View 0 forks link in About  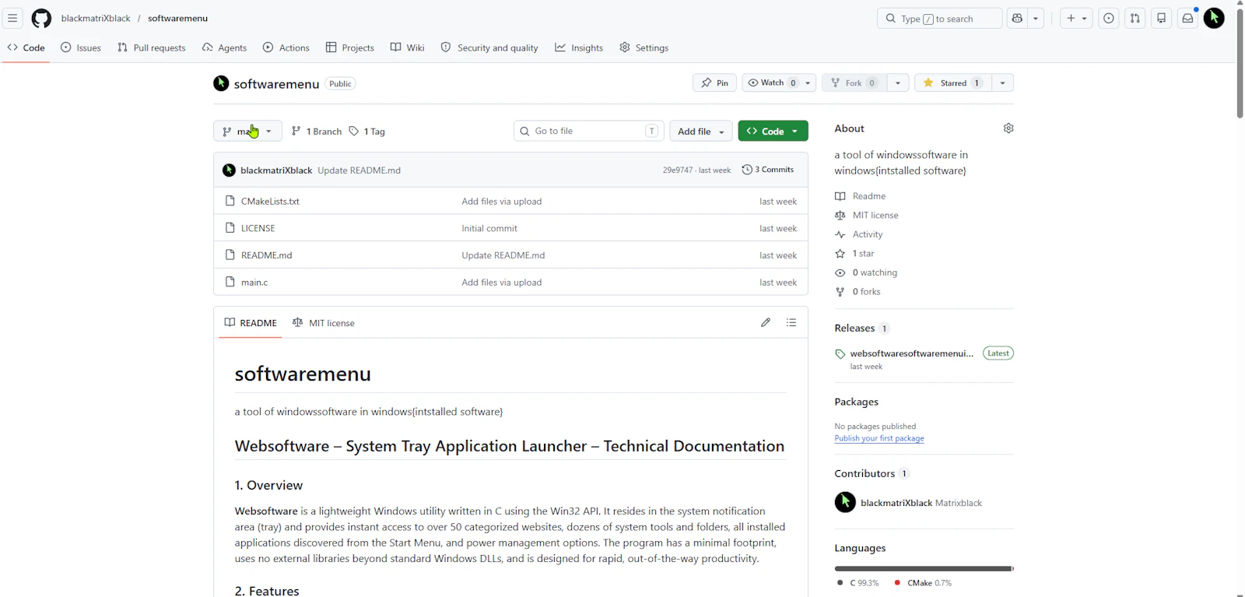[x=867, y=292]
